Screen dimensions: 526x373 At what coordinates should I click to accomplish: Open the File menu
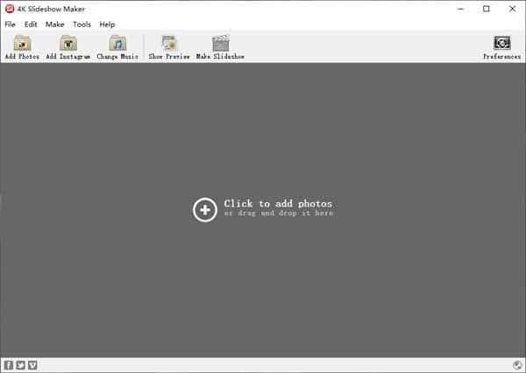10,25
